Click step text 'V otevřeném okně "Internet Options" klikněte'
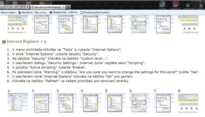 [x=50, y=77]
